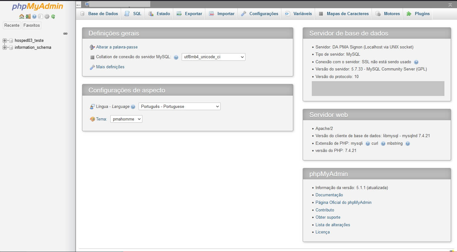Click the wrench icon beside Mais definições
457x252 pixels.
[x=92, y=67]
